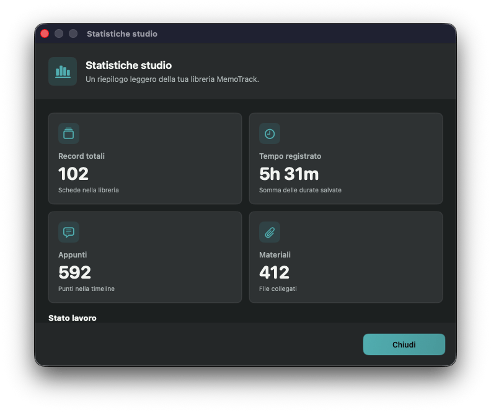Click the 'Record totali' label
This screenshot has height=412, width=491.
[81, 156]
